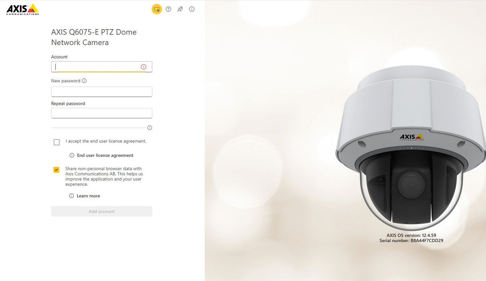Viewport: 486px width, 281px height.
Task: Click the AXIS Communications logo in the header
Action: [22, 9]
